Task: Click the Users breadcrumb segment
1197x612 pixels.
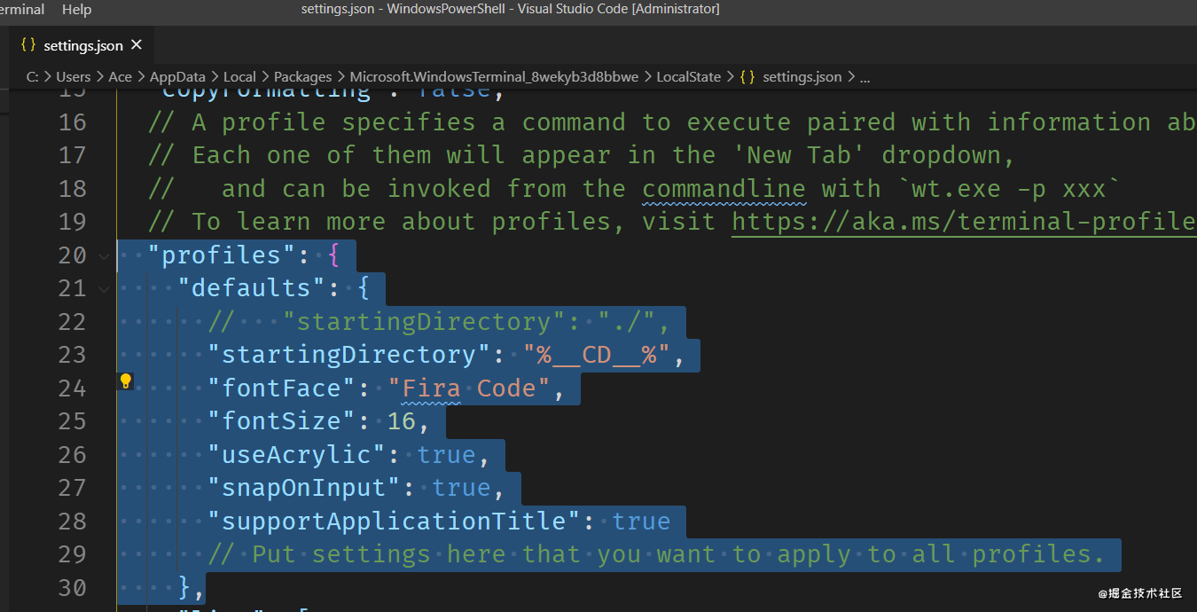Action: point(74,77)
